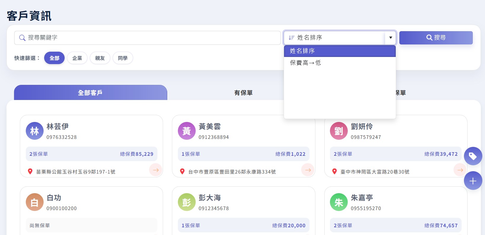Click customer name 朱嘉亭
Image resolution: width=485 pixels, height=235 pixels.
click(362, 198)
